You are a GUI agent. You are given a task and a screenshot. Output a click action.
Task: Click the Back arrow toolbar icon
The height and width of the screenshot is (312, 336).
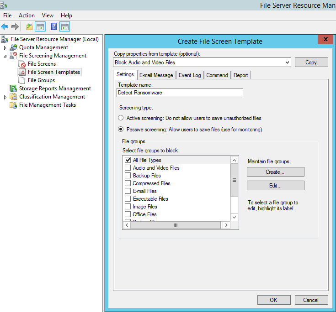[5, 27]
